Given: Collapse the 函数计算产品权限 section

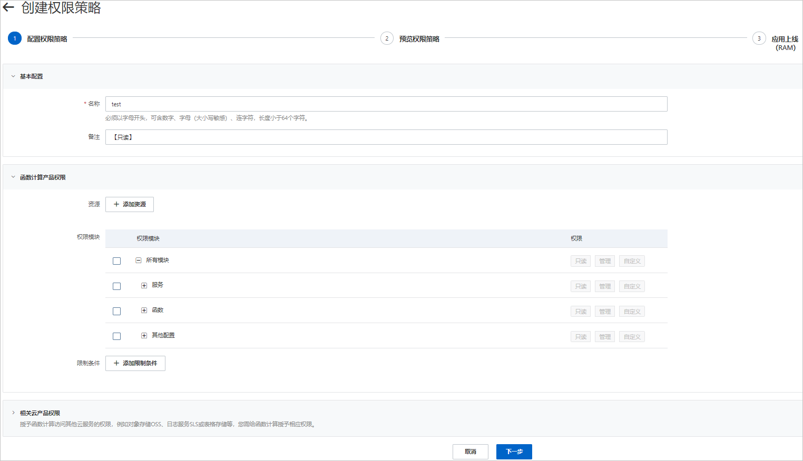Looking at the screenshot, I should (x=12, y=177).
